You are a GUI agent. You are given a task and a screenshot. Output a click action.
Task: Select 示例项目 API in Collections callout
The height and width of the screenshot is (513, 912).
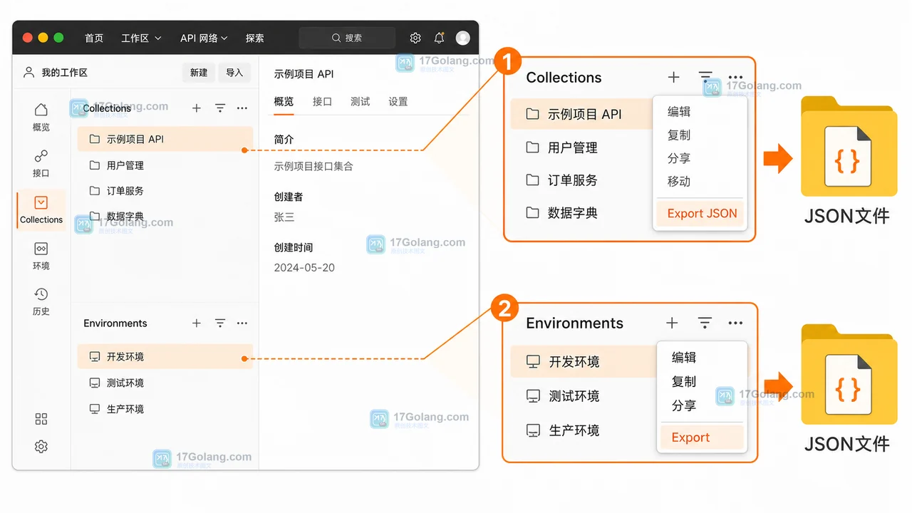[582, 114]
